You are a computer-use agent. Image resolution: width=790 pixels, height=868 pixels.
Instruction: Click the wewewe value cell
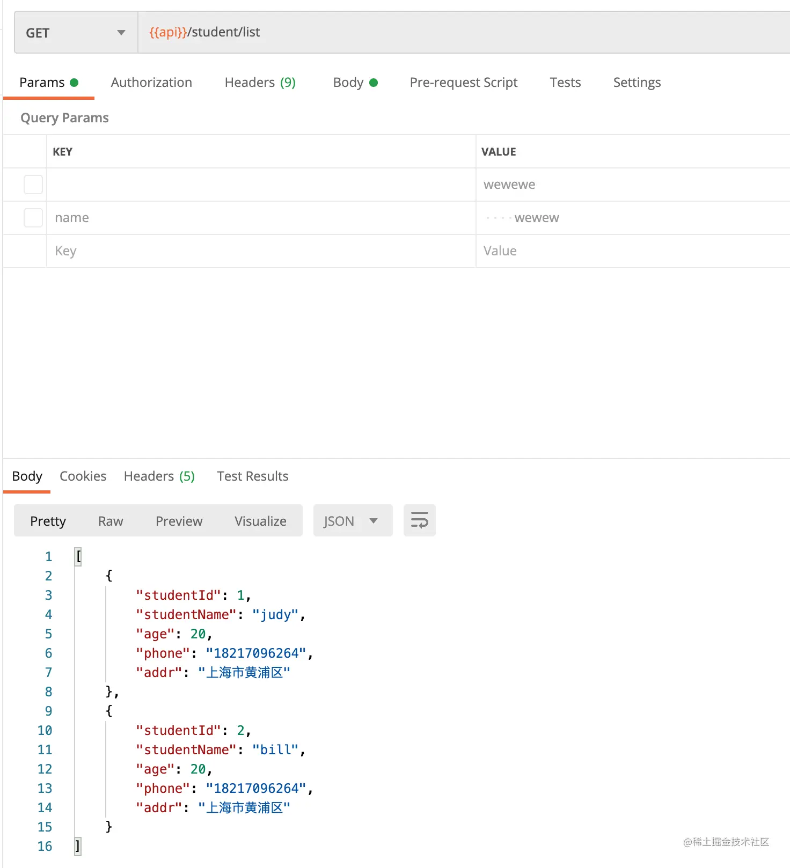click(x=633, y=185)
